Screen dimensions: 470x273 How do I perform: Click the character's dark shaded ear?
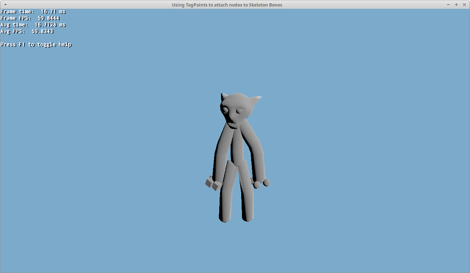point(223,97)
